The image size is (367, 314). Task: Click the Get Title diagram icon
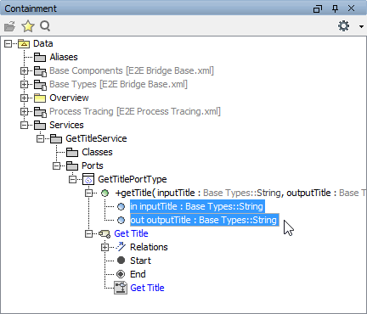coord(121,288)
